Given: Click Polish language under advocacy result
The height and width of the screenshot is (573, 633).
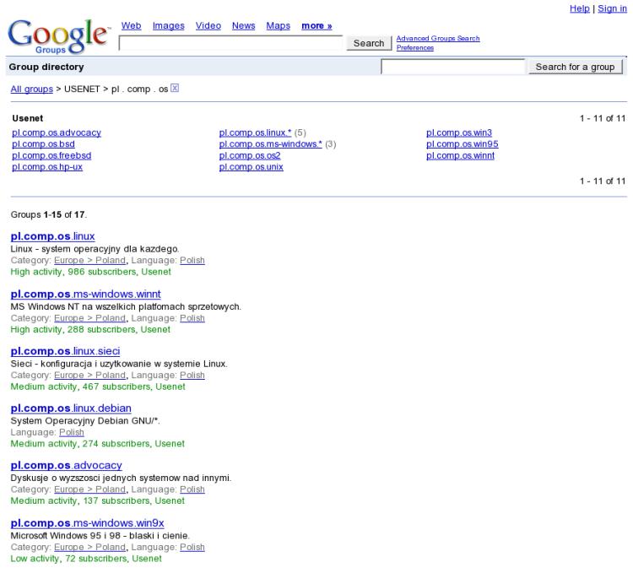Looking at the screenshot, I should click(x=192, y=489).
